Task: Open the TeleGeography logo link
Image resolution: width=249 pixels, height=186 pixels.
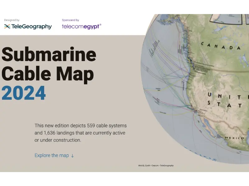Action: tap(28, 26)
